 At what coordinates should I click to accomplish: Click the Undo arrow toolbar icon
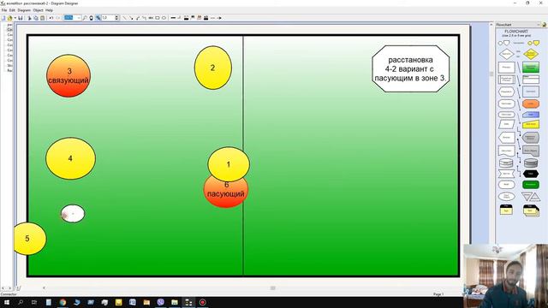point(51,18)
